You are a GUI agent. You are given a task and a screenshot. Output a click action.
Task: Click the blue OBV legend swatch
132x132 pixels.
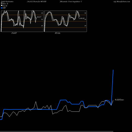(2, 8)
